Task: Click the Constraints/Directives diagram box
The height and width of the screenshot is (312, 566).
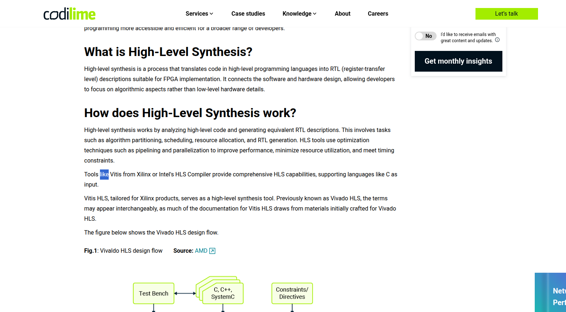Action: [x=292, y=293]
